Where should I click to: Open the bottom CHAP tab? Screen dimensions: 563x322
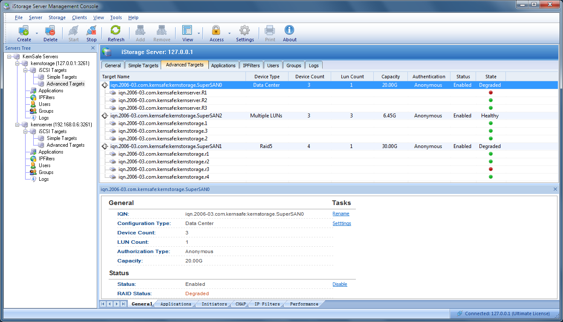pos(240,304)
